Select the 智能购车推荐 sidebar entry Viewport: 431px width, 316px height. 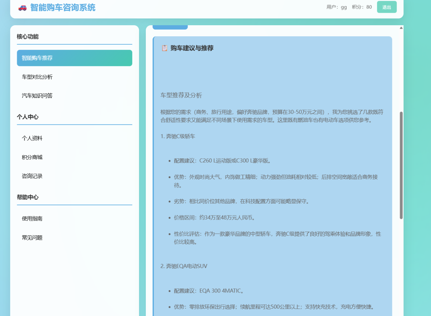[x=74, y=58]
